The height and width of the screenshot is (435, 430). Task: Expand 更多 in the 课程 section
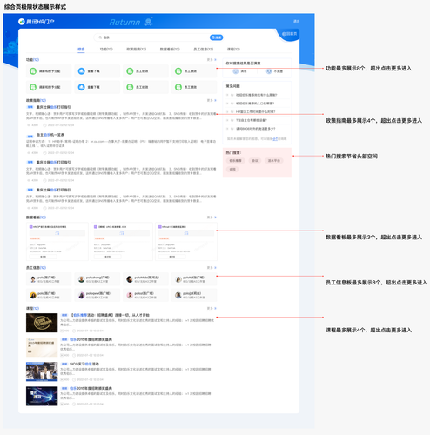click(212, 308)
